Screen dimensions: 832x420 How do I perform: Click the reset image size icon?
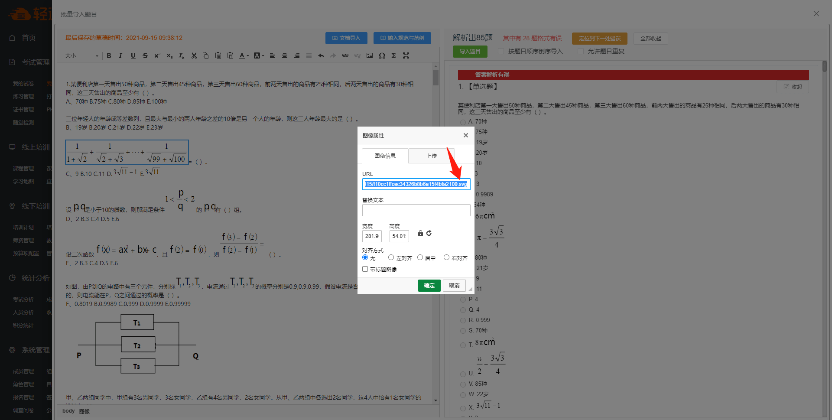tap(429, 233)
